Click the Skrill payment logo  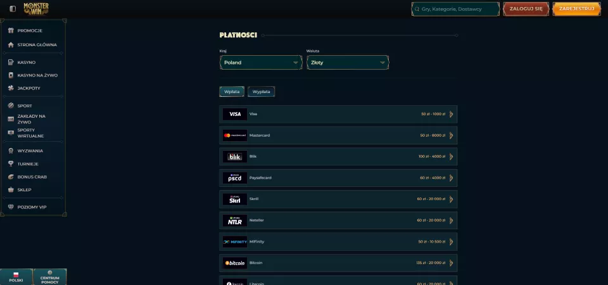point(234,199)
